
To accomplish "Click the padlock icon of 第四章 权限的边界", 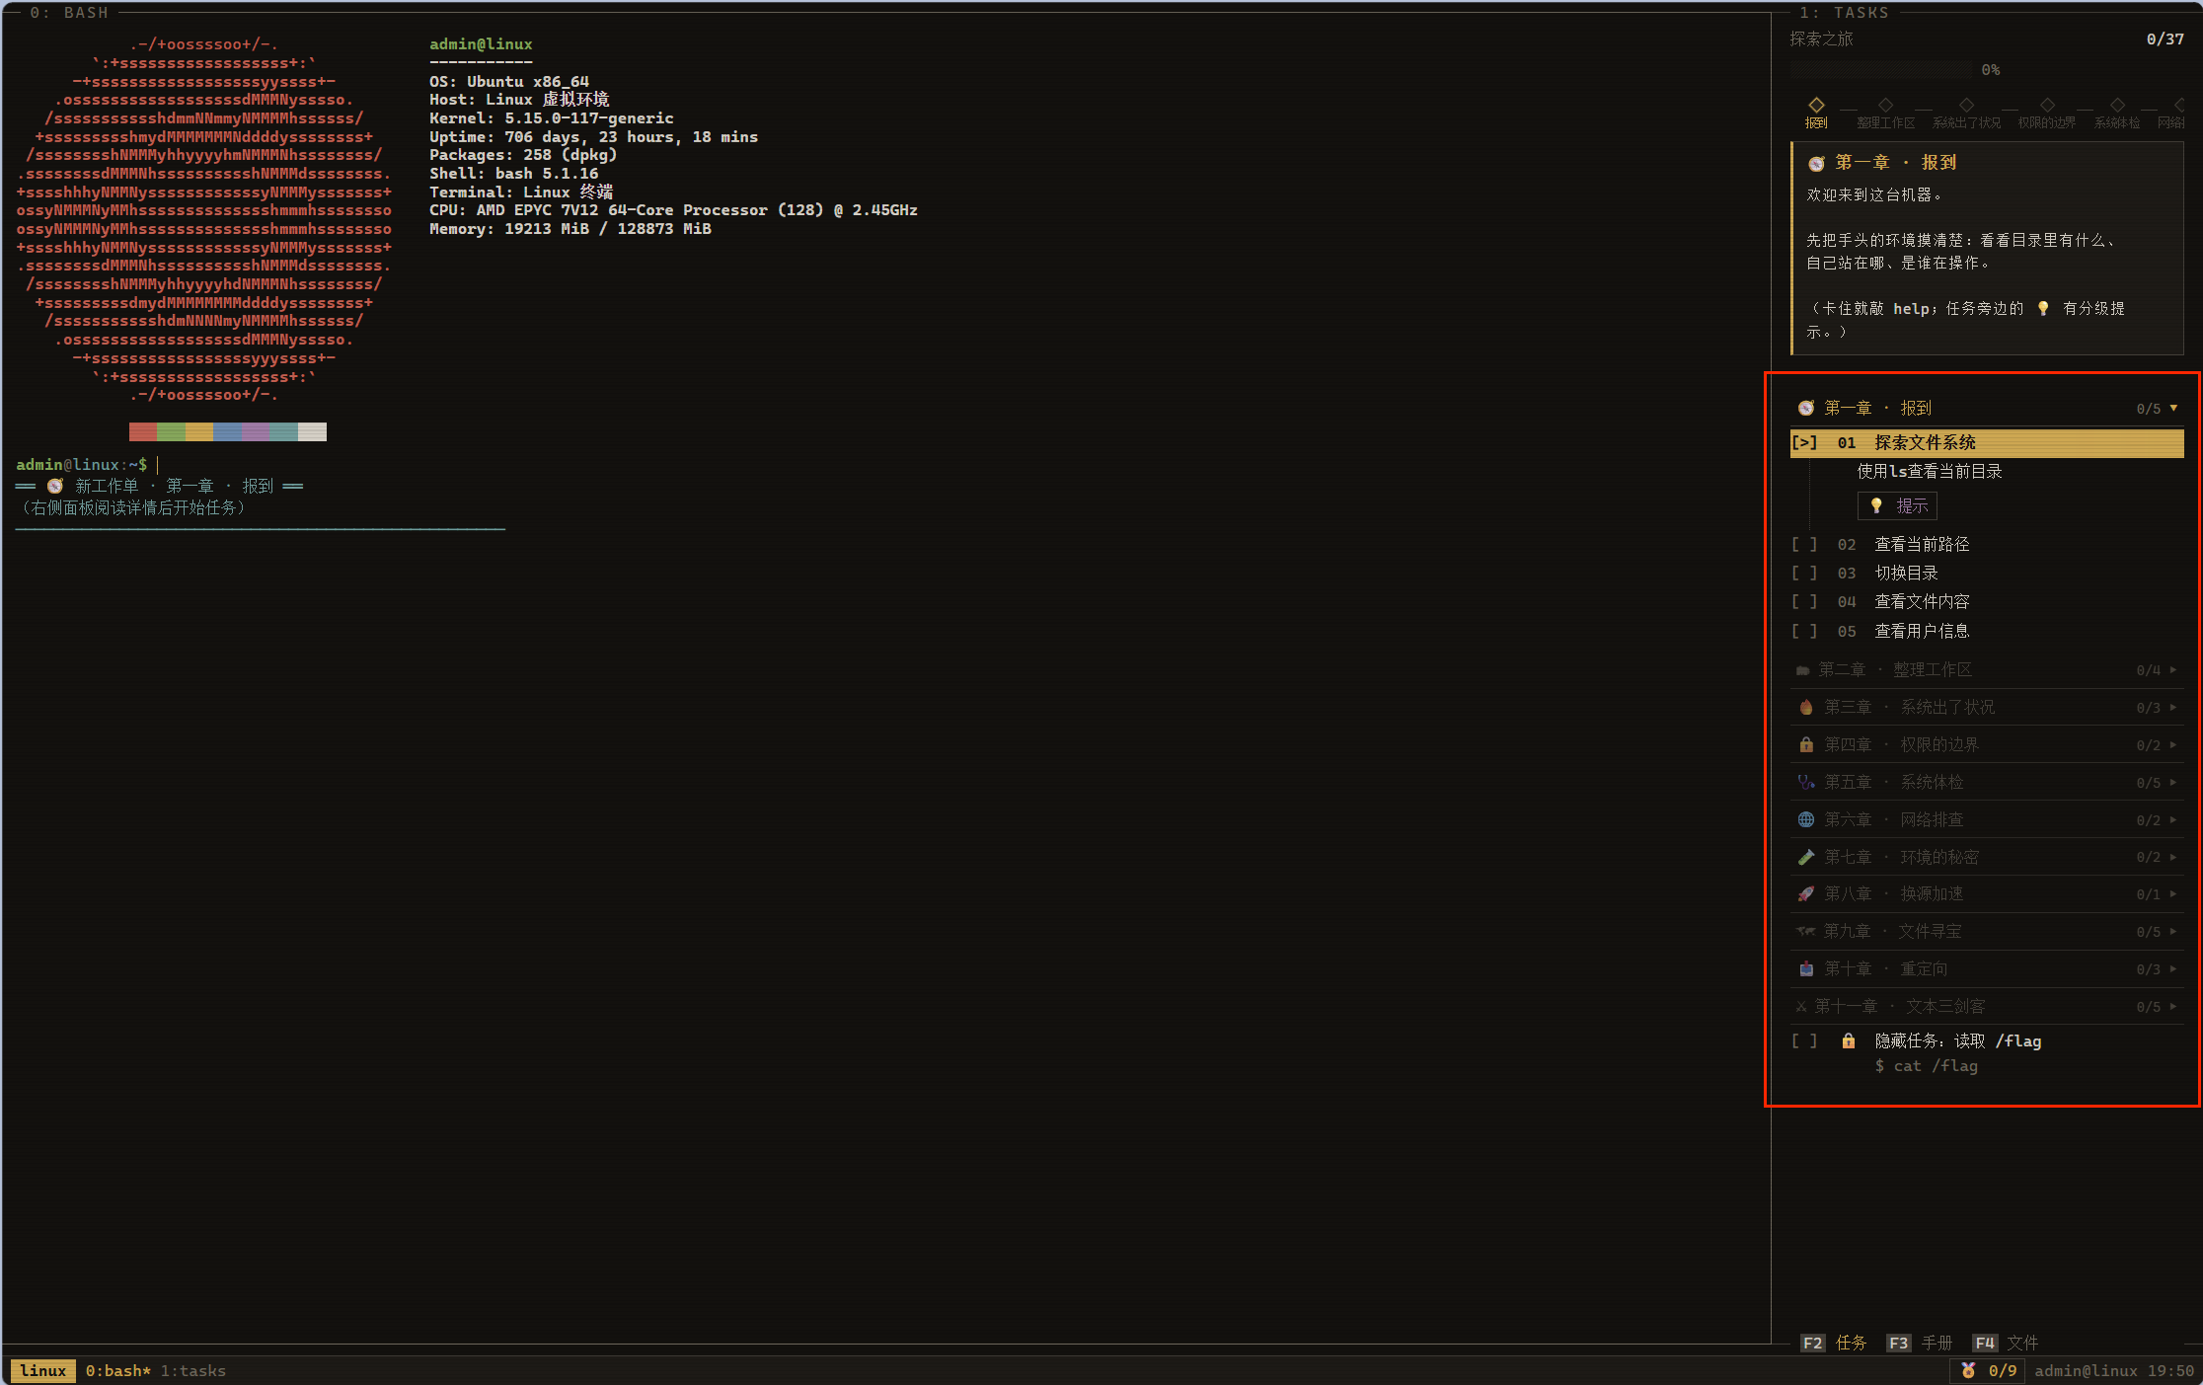I will coord(1805,744).
